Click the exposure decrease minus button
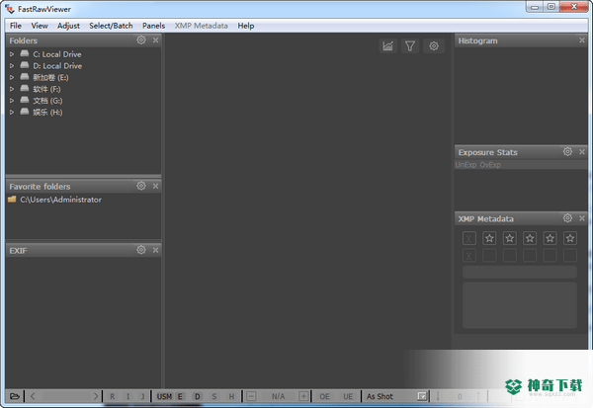This screenshot has width=593, height=408. point(251,396)
